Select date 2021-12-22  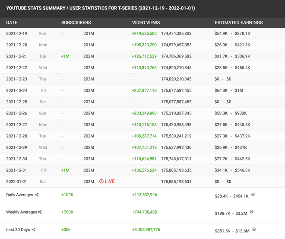pyautogui.click(x=16, y=68)
